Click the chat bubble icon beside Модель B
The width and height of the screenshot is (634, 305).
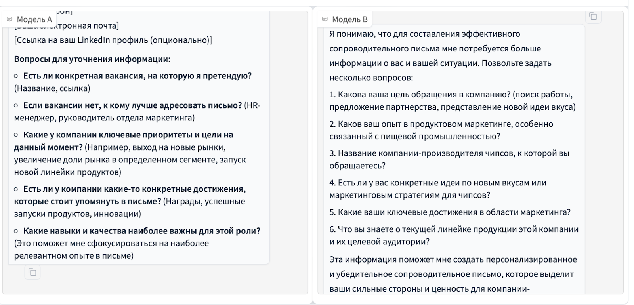point(325,19)
